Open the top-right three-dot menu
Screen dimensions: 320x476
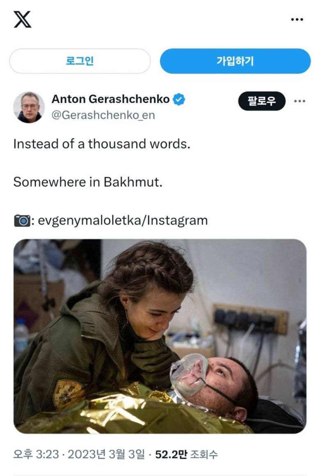[297, 19]
